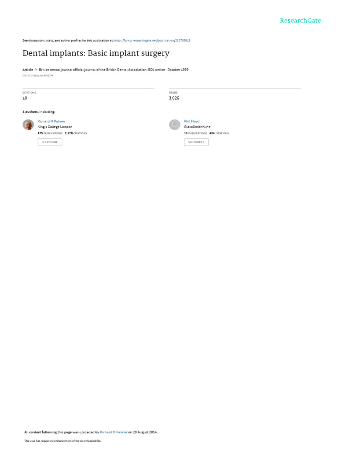Open the researchgate.net publication URL

152,41
